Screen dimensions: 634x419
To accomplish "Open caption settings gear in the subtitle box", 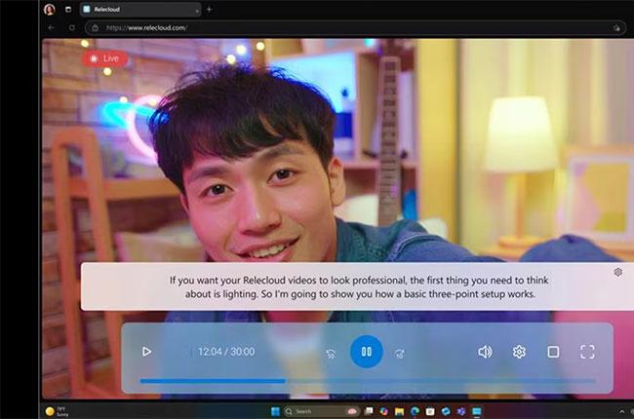I will 617,272.
